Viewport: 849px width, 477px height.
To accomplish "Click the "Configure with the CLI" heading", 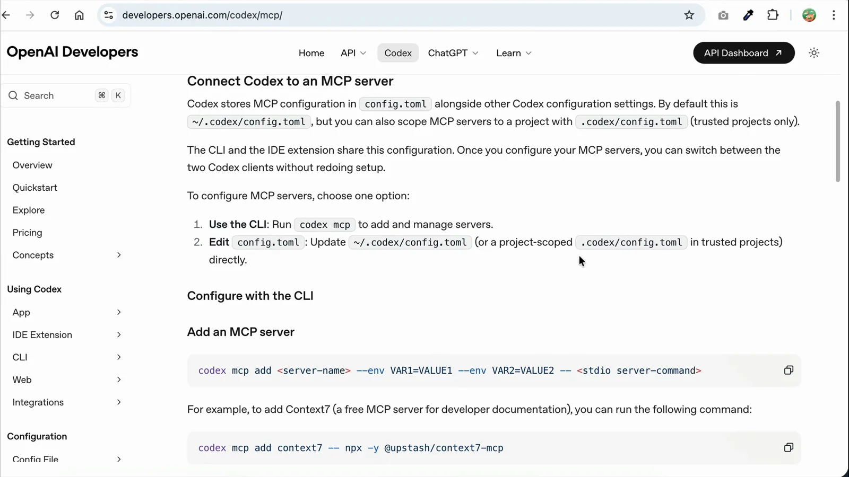I will click(x=250, y=296).
